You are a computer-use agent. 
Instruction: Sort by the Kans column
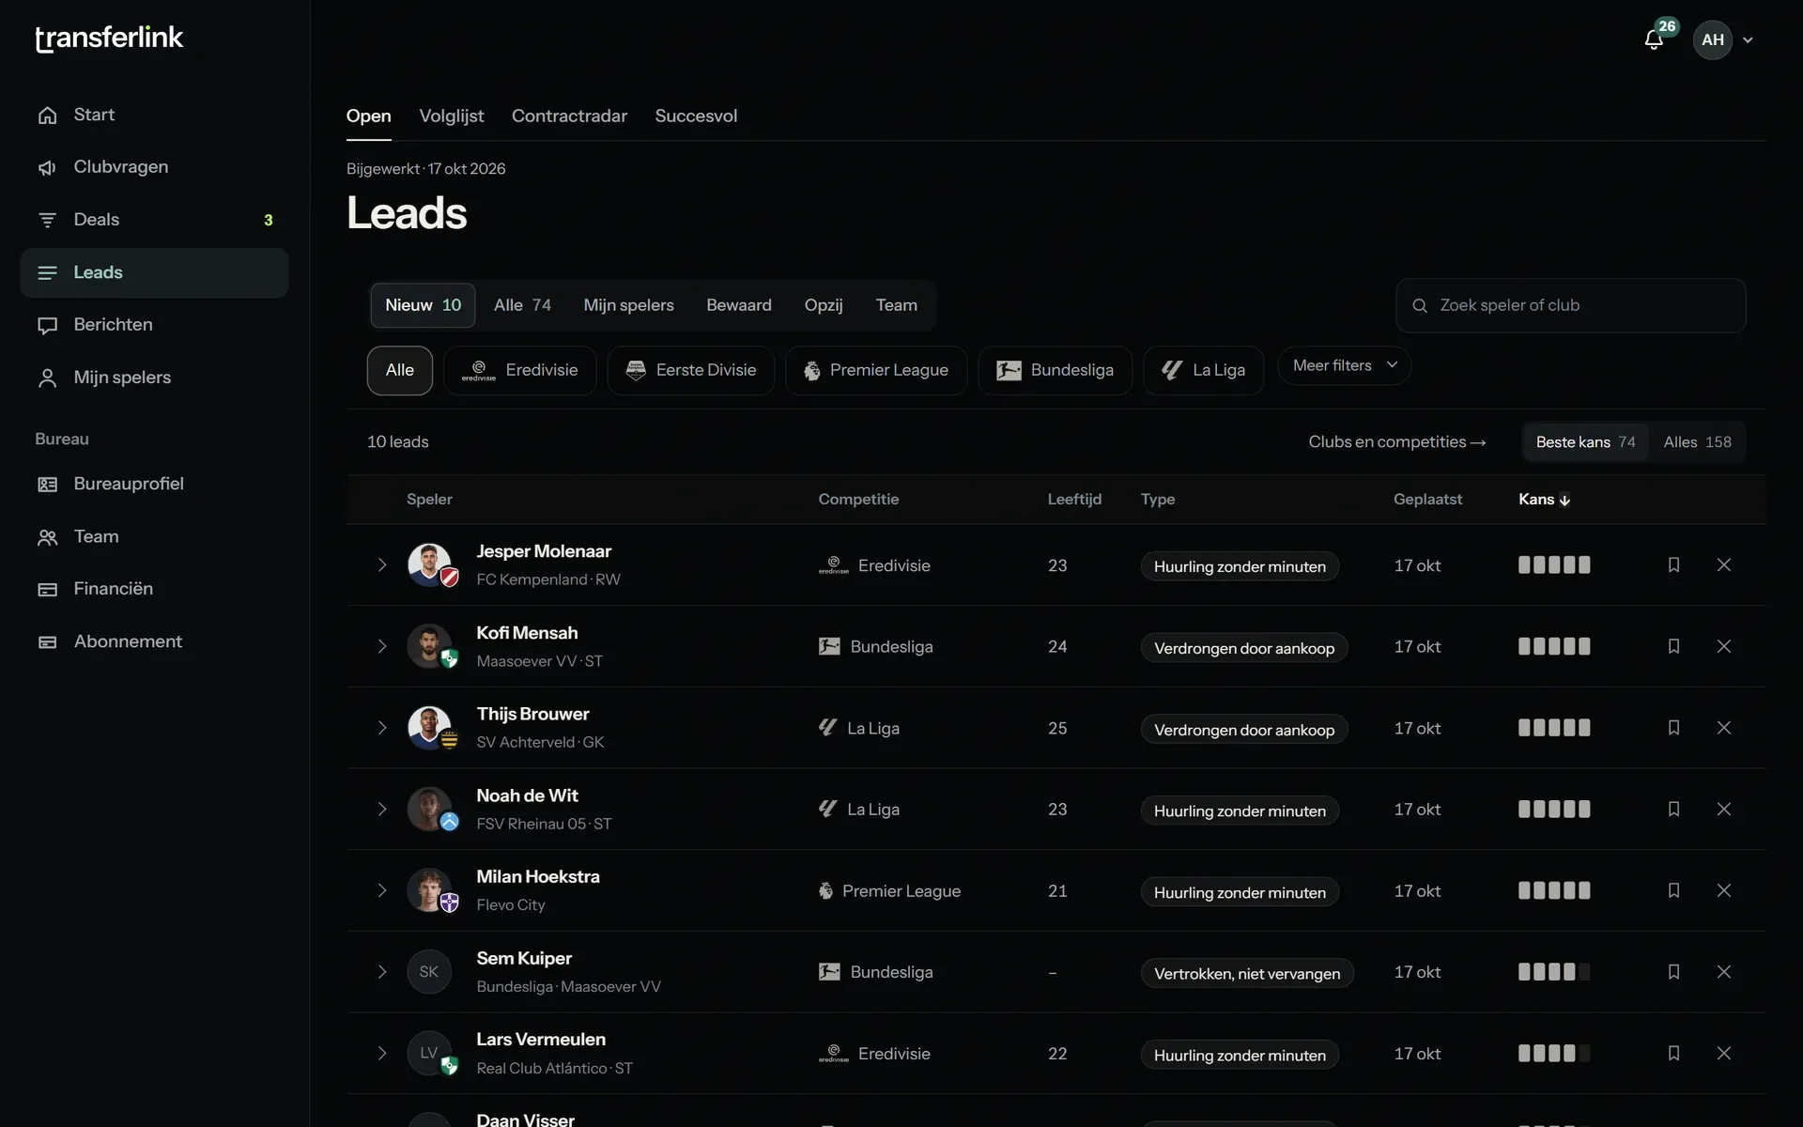pos(1544,500)
